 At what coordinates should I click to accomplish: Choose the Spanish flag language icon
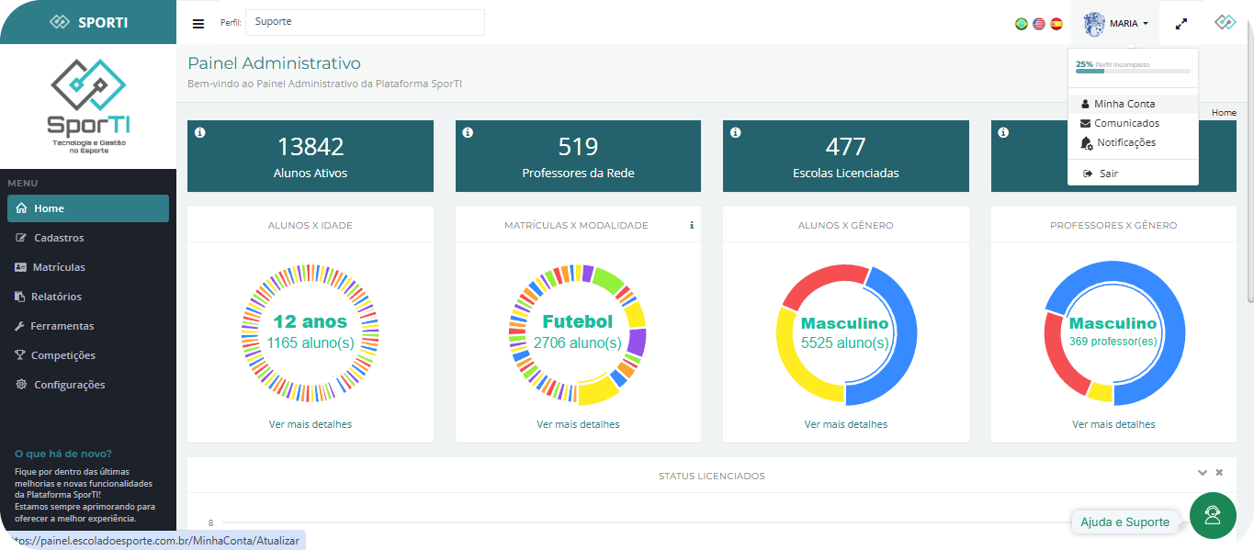click(1056, 24)
